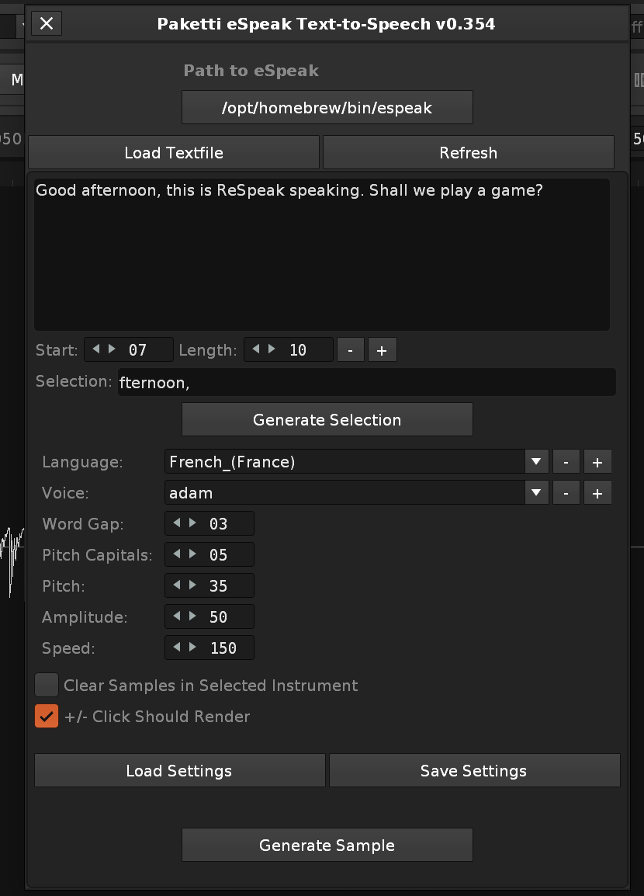
Task: Decrease Speed value with left arrow
Action: tap(177, 648)
